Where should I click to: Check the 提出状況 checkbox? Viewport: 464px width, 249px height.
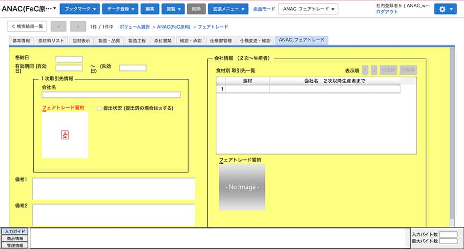(100, 108)
